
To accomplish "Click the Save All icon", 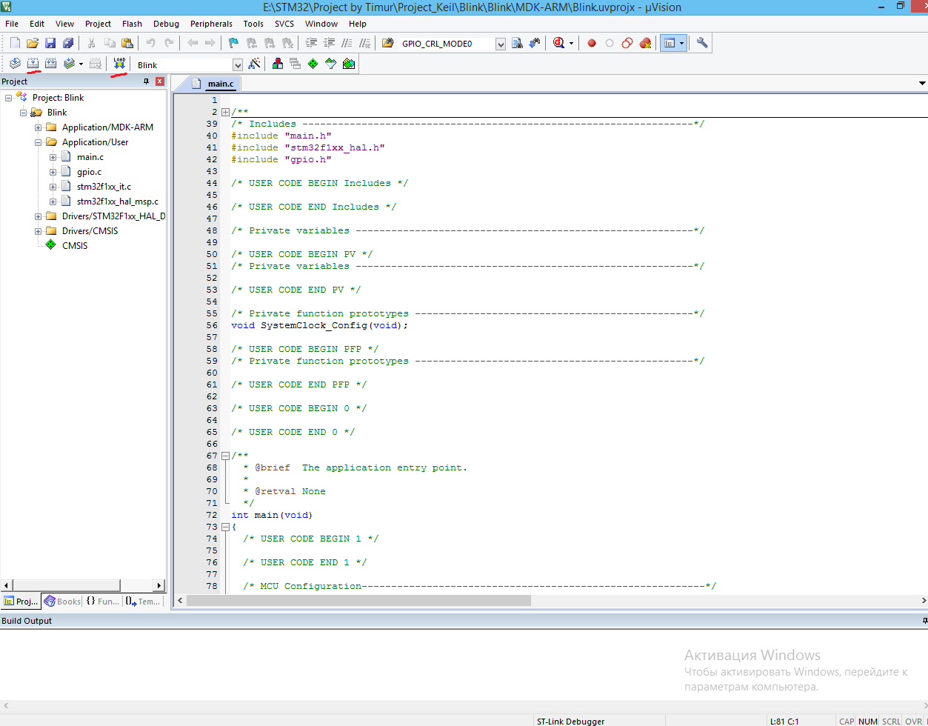I will [68, 43].
